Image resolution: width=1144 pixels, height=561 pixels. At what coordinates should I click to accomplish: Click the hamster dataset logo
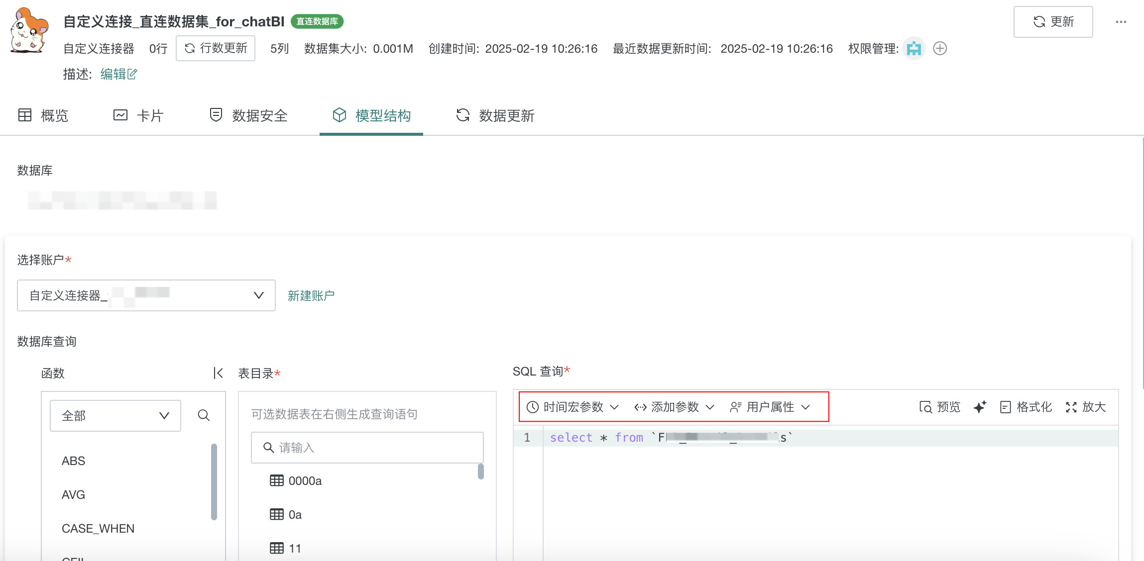coord(29,31)
